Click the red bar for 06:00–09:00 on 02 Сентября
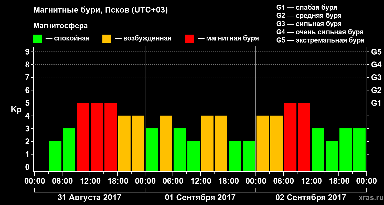 pos(290,137)
